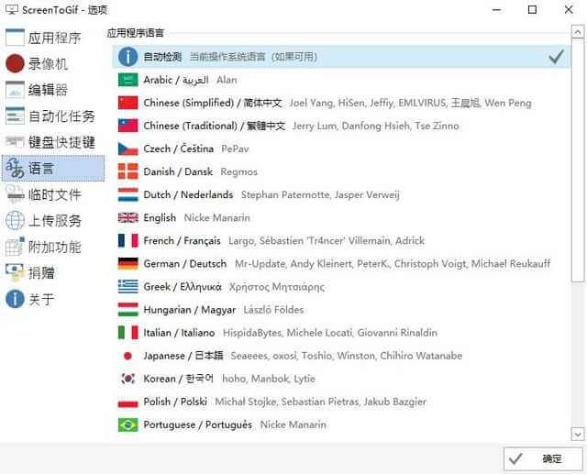This screenshot has width=587, height=474.
Task: Select Dutch / Nederlands text
Action: pyautogui.click(x=188, y=195)
